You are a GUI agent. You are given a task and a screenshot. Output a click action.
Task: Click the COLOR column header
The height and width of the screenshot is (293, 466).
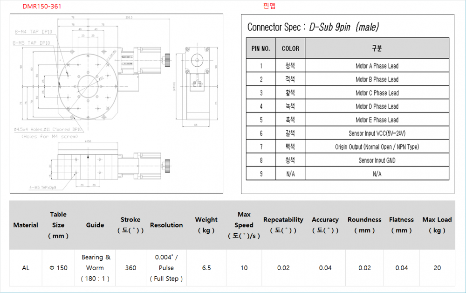pyautogui.click(x=290, y=49)
